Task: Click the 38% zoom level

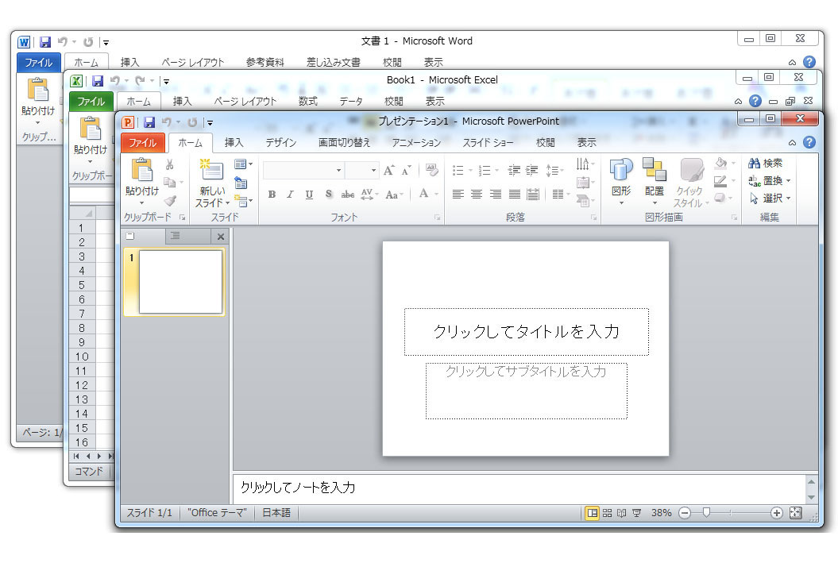Action: click(x=661, y=513)
